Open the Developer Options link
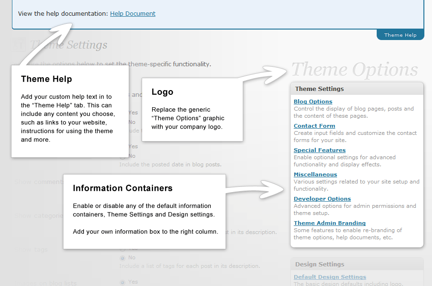Viewport: 432px width, 286px height. point(322,199)
